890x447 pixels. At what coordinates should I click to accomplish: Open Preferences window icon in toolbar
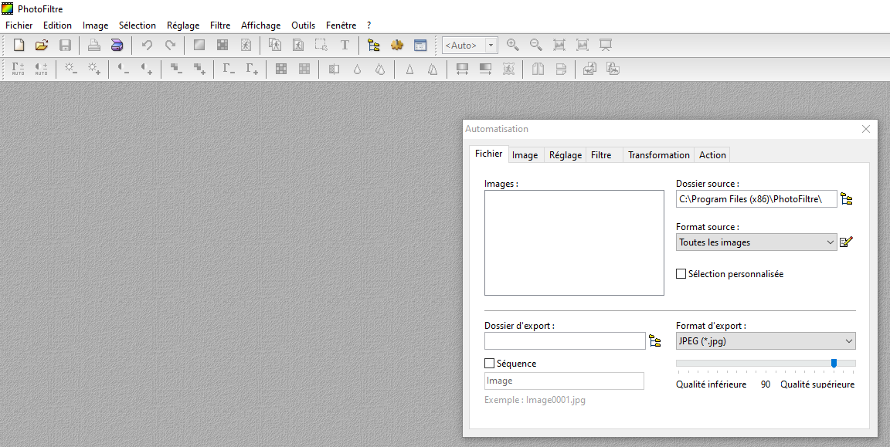[420, 46]
